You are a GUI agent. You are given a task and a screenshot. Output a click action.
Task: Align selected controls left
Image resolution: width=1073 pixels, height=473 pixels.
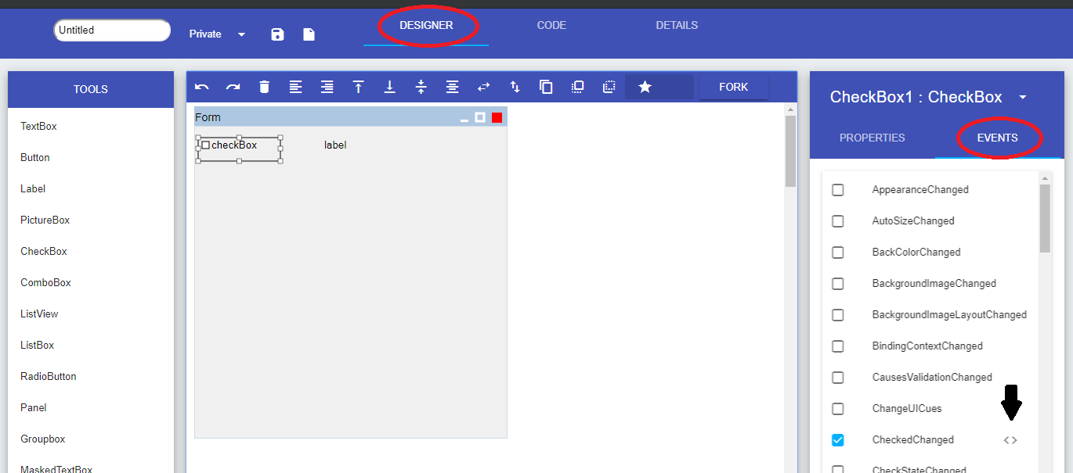click(295, 87)
